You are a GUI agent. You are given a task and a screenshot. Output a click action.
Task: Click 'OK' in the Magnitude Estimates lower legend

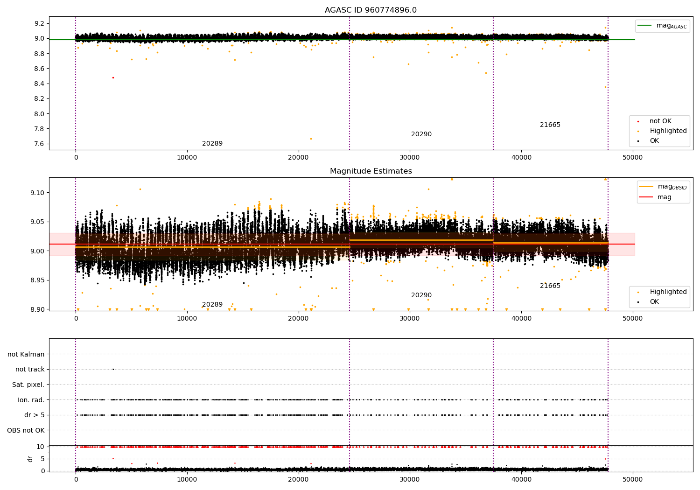654,302
